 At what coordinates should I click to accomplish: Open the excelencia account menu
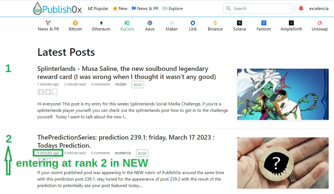click(x=319, y=9)
